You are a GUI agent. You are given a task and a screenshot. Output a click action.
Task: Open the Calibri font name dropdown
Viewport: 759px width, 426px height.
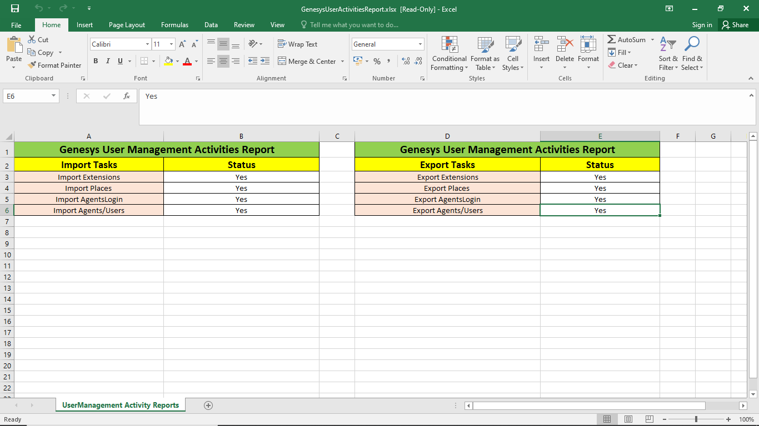click(147, 44)
